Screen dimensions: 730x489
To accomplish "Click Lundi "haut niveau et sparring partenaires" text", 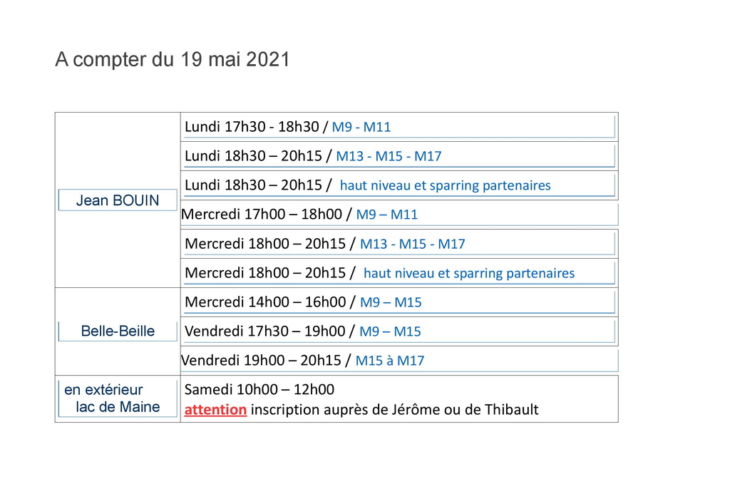I will [x=445, y=185].
